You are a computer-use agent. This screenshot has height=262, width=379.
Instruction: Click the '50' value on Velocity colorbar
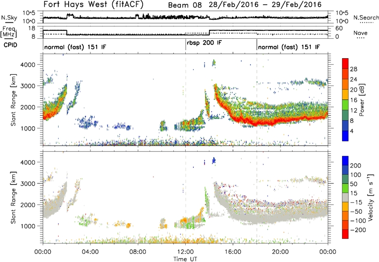353,184
